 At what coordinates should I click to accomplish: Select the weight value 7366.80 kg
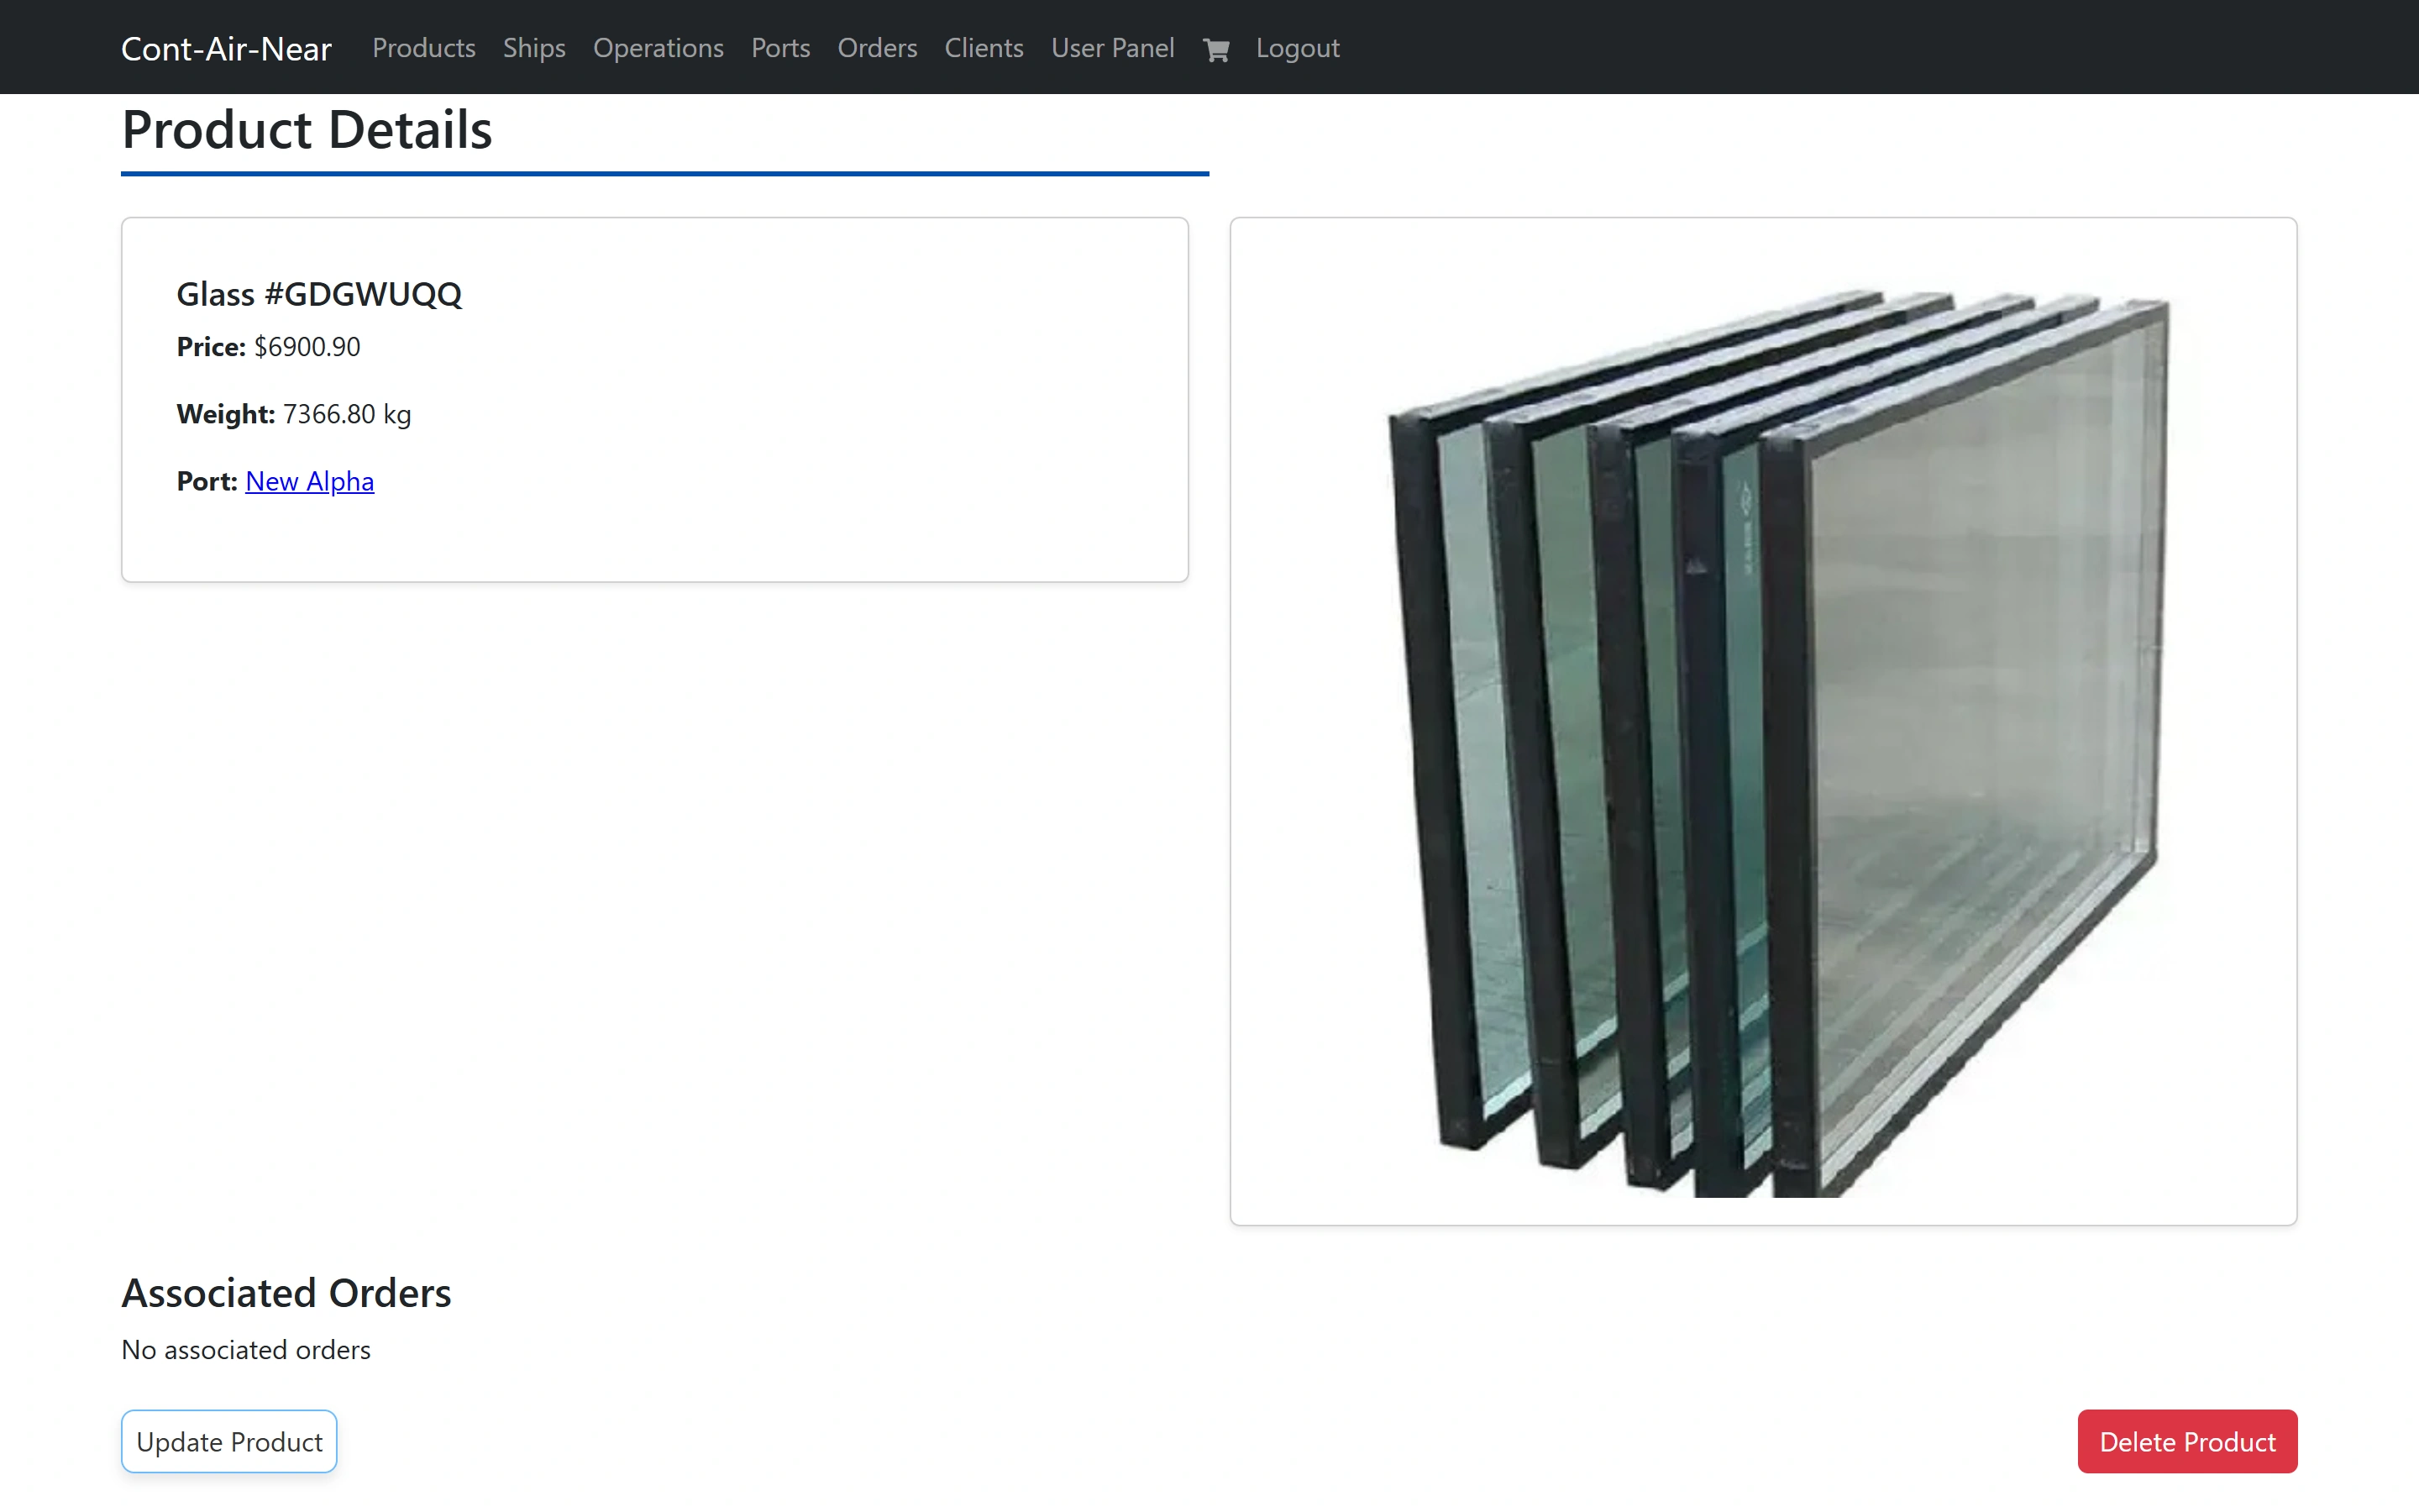347,414
